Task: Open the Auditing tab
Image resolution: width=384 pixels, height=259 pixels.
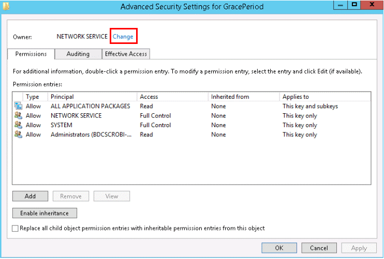Action: click(78, 54)
